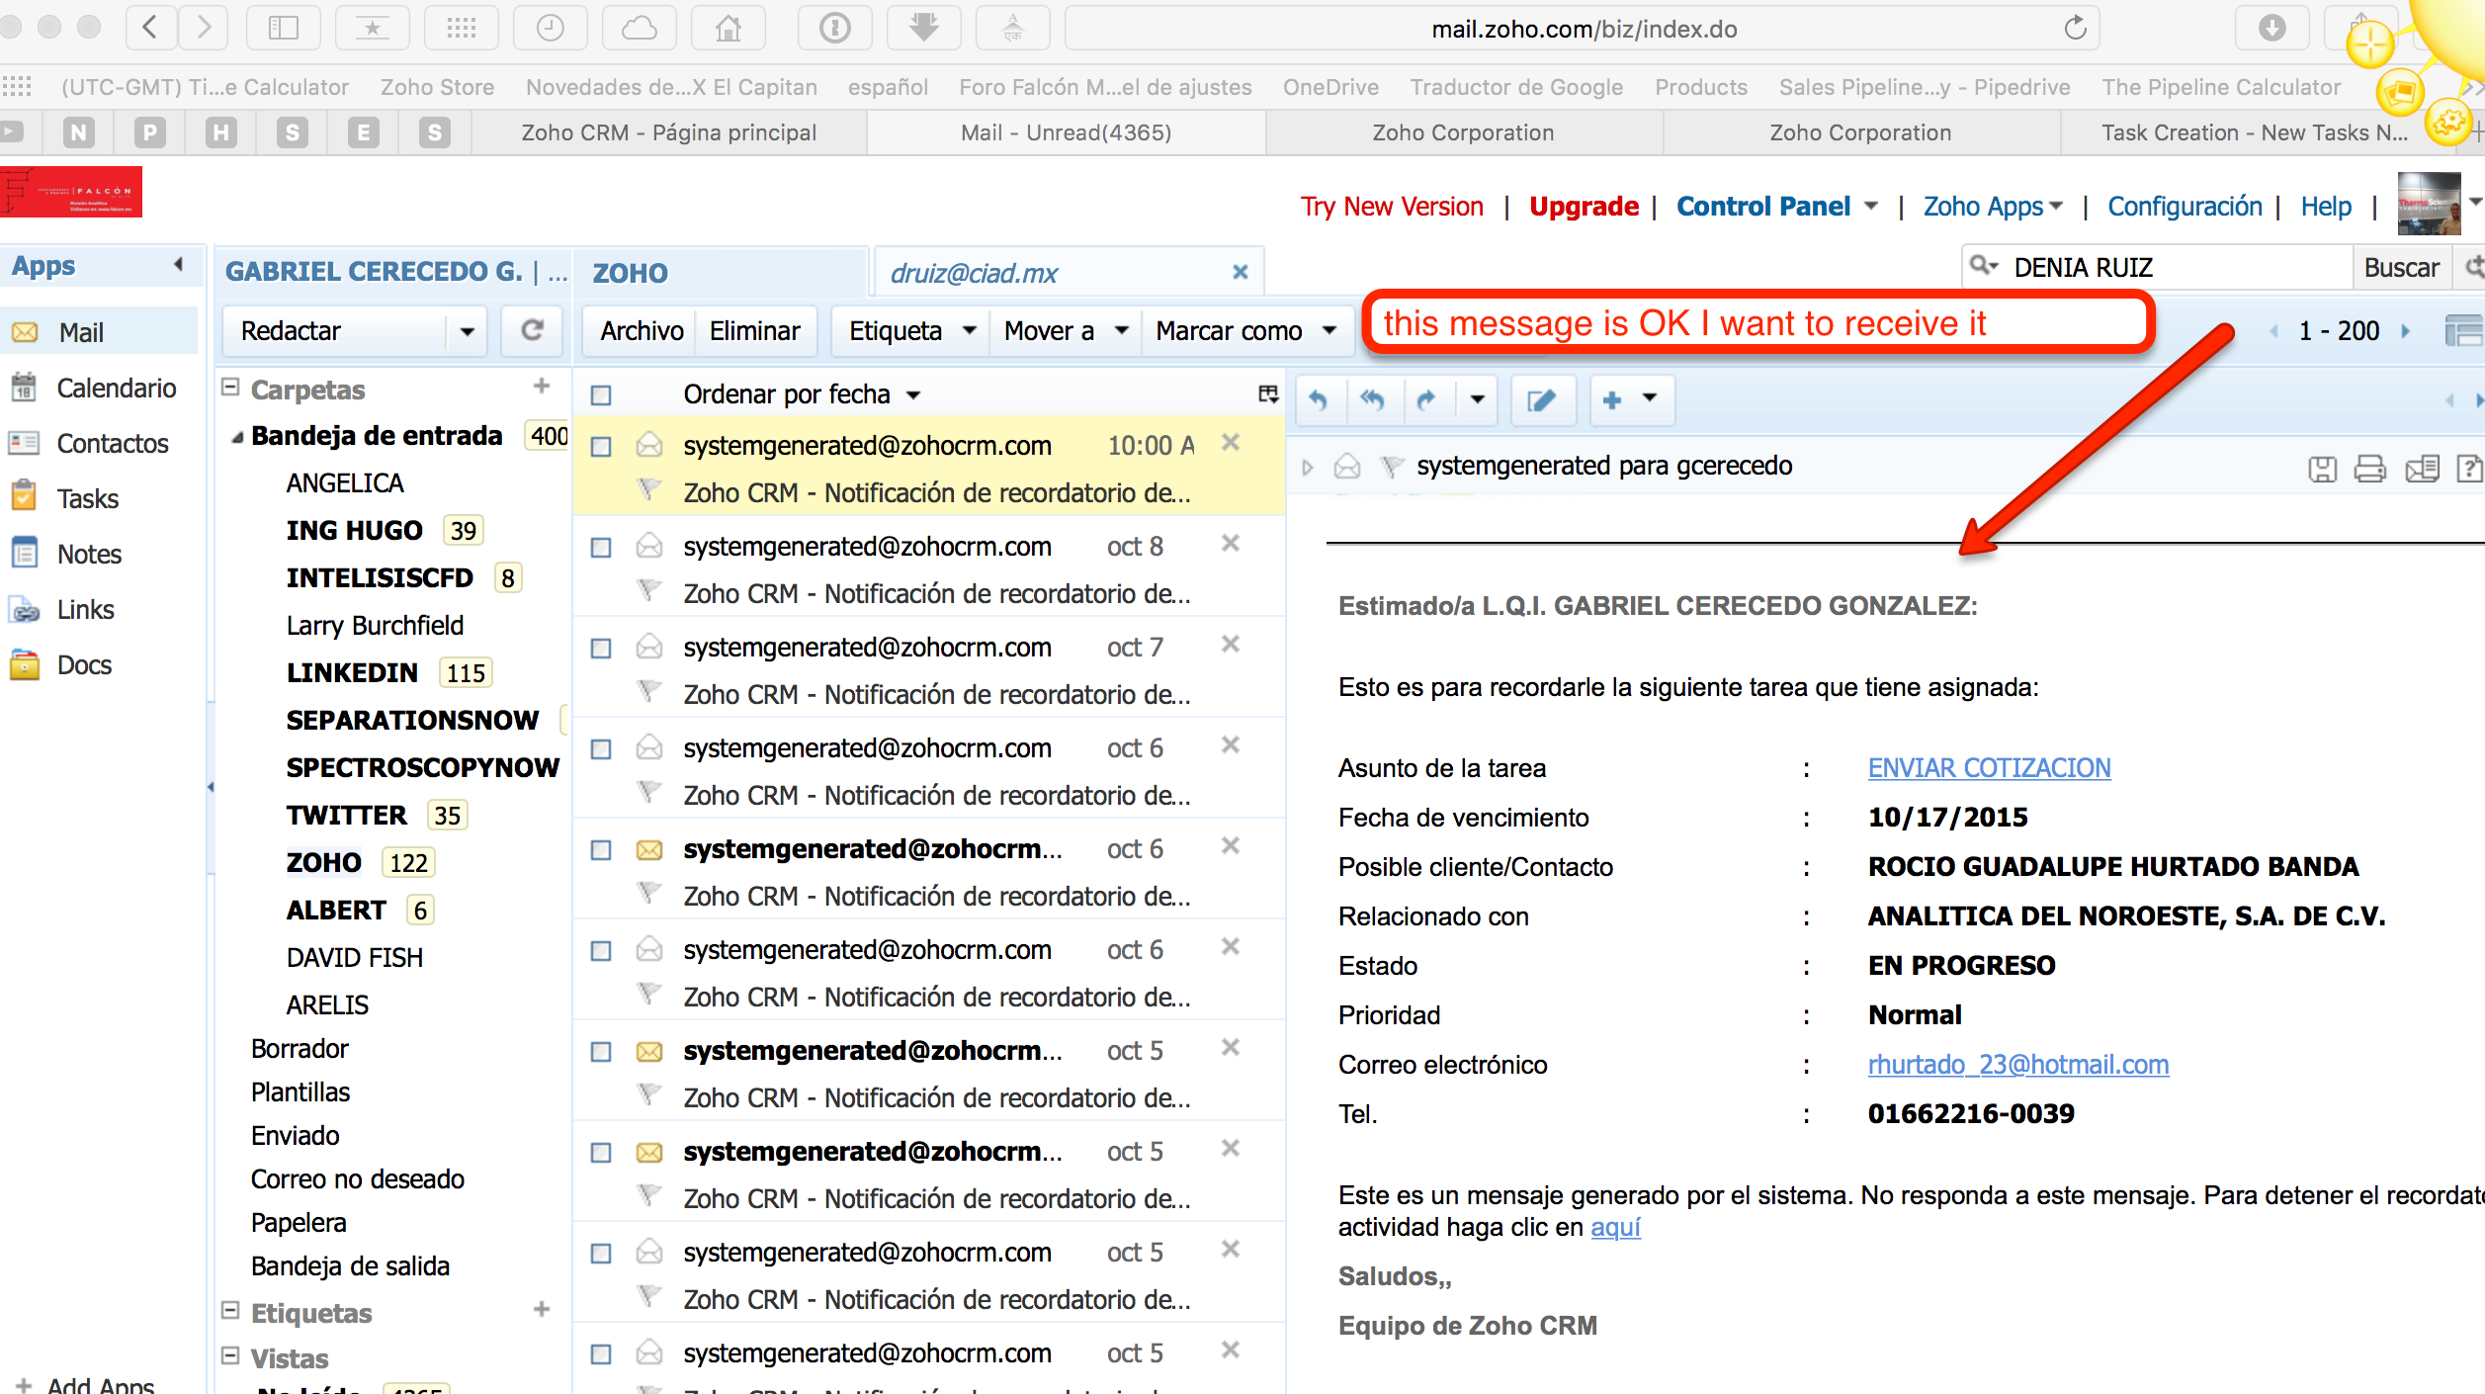Click the reading pane layout icon in list header
The image size is (2485, 1394).
1268,394
